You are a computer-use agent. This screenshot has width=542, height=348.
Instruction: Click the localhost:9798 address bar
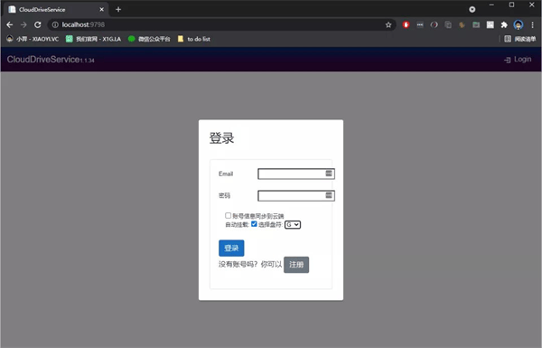(x=221, y=24)
